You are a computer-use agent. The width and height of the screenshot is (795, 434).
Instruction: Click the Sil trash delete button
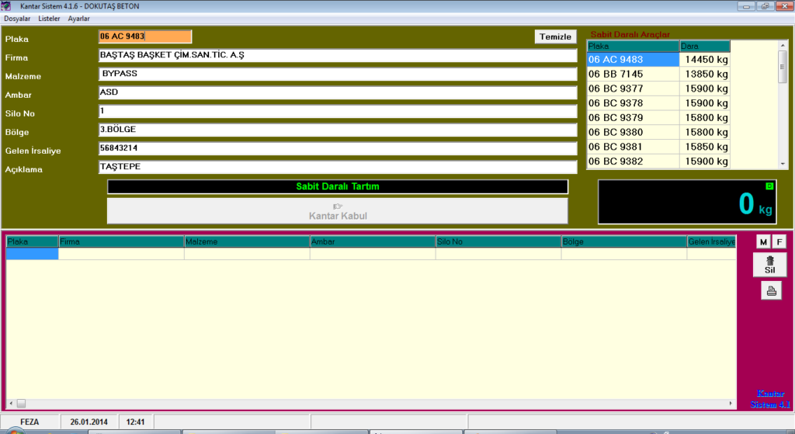tap(769, 265)
